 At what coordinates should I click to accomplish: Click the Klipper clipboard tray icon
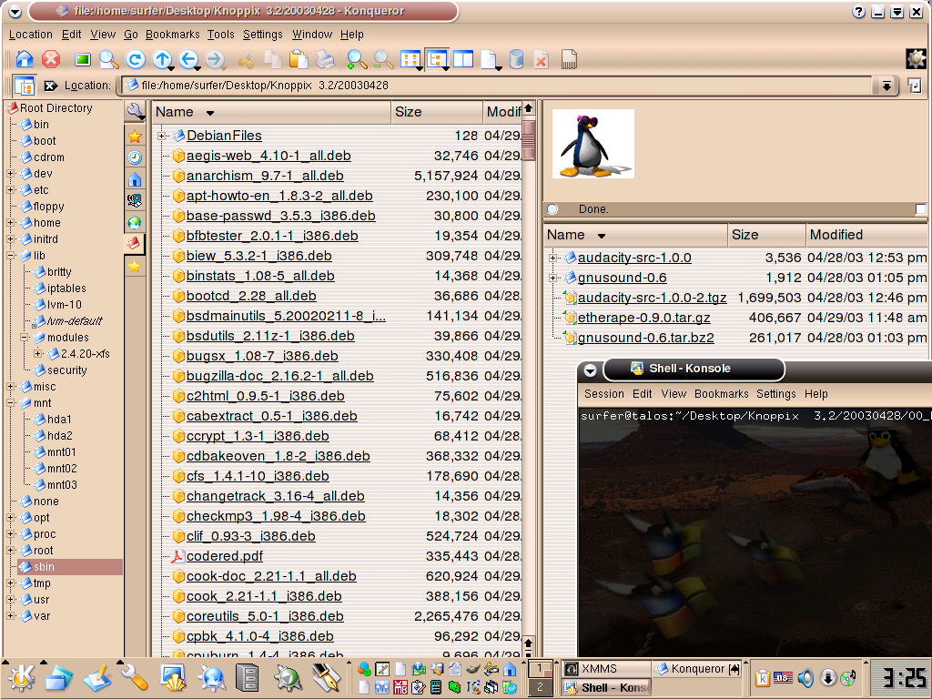pos(762,677)
